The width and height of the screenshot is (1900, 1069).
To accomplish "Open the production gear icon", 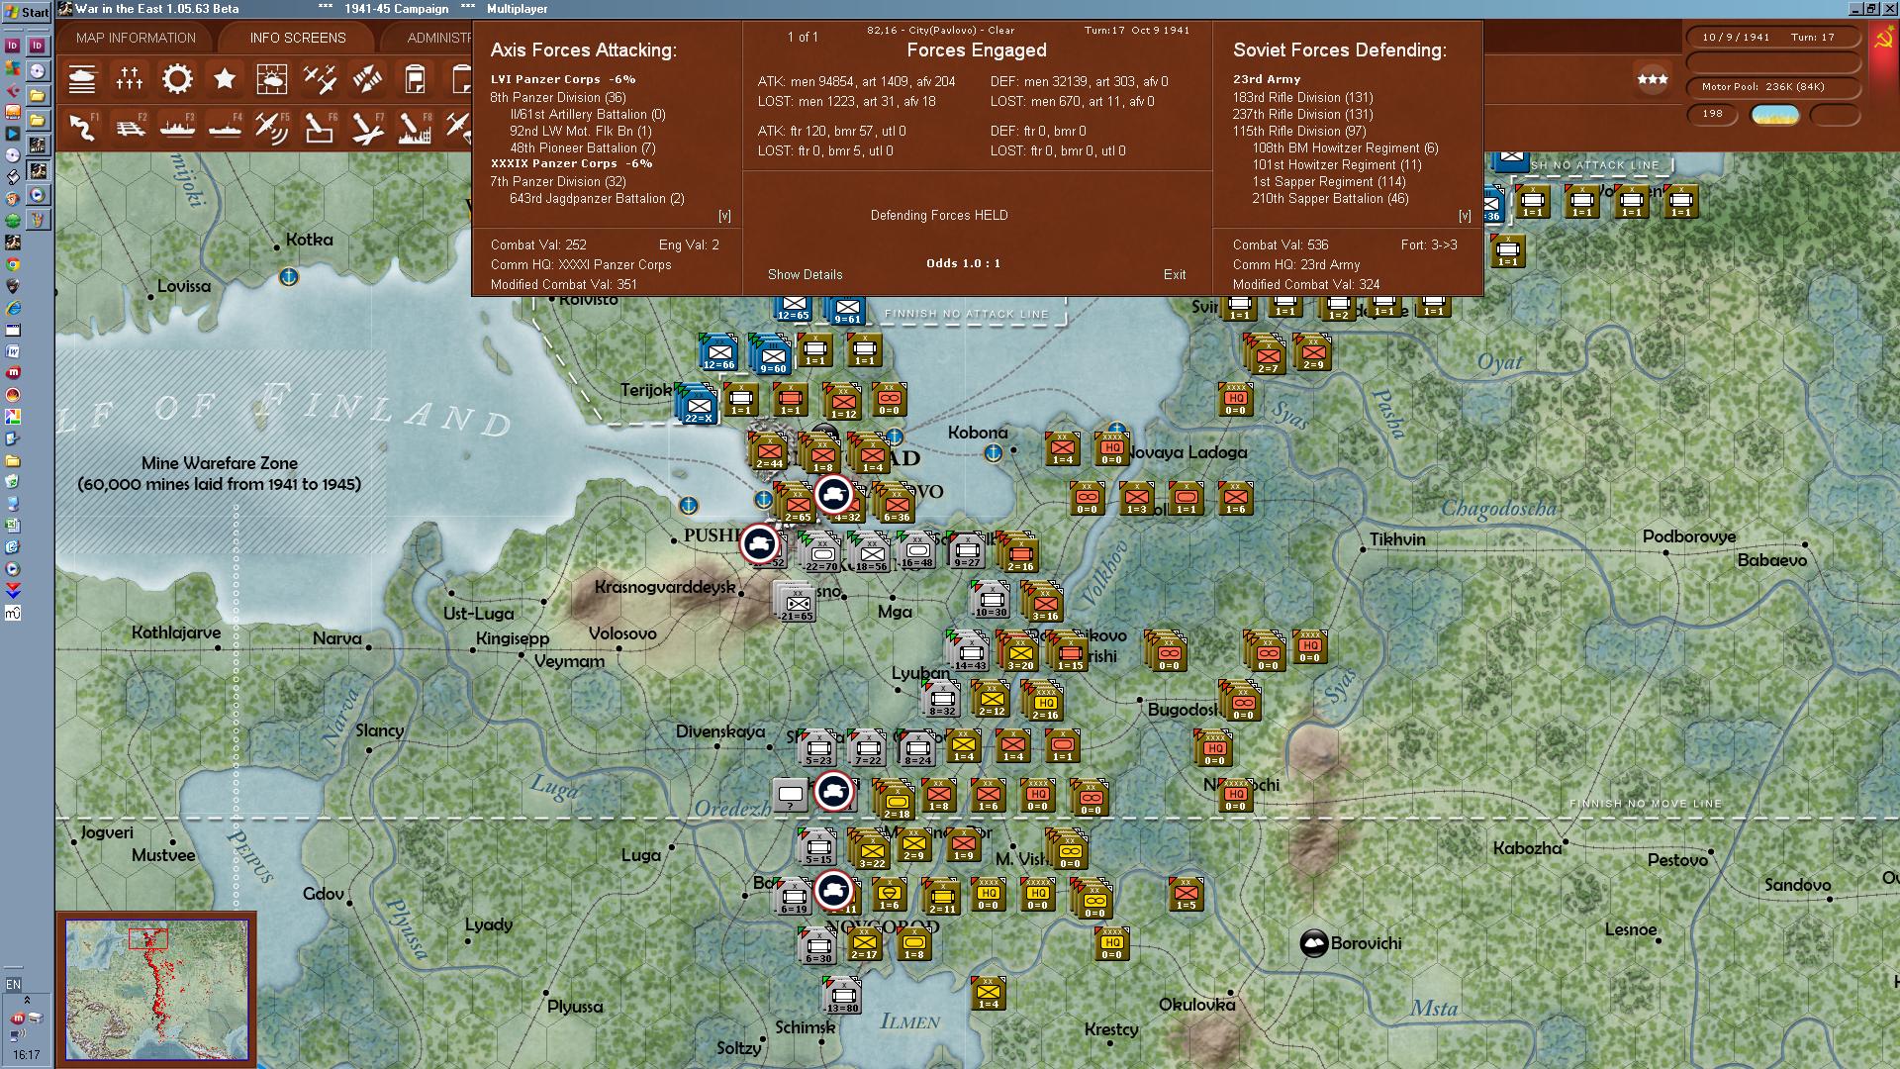I will tap(177, 78).
